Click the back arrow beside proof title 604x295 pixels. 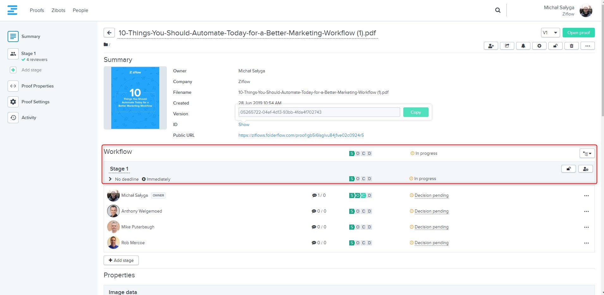(x=109, y=33)
